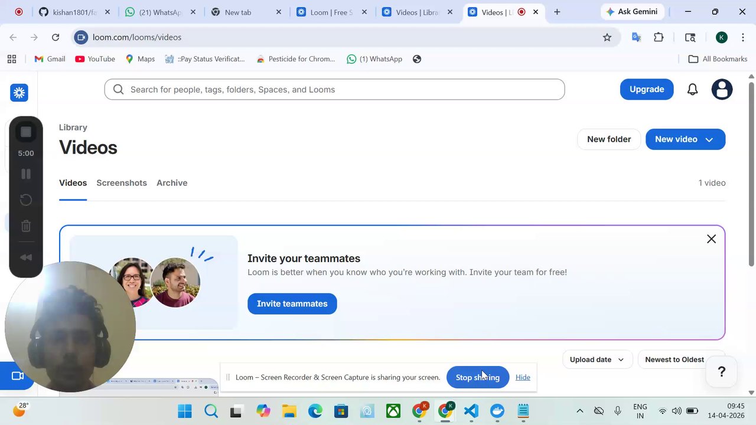Open the Chrome extensions puzzle icon
This screenshot has width=756, height=425.
click(x=659, y=37)
